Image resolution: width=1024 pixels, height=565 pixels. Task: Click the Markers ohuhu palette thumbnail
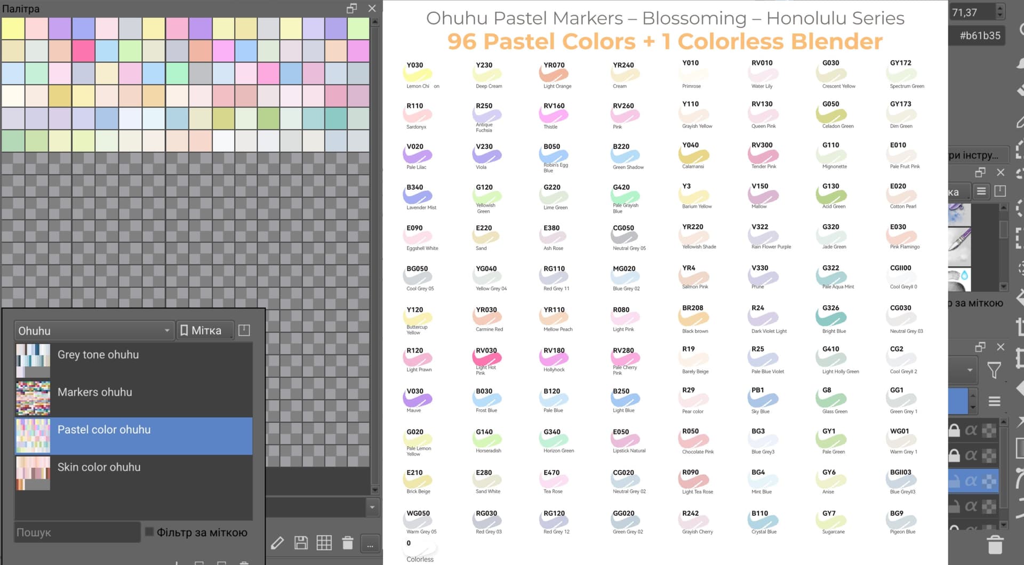(33, 399)
